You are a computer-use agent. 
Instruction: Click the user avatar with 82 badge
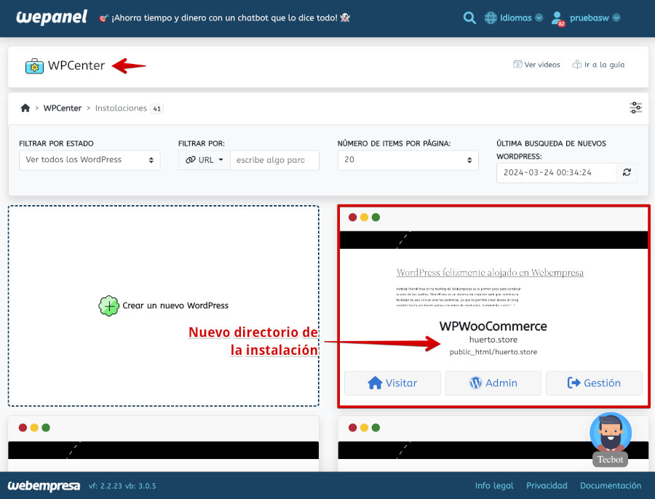coord(557,19)
